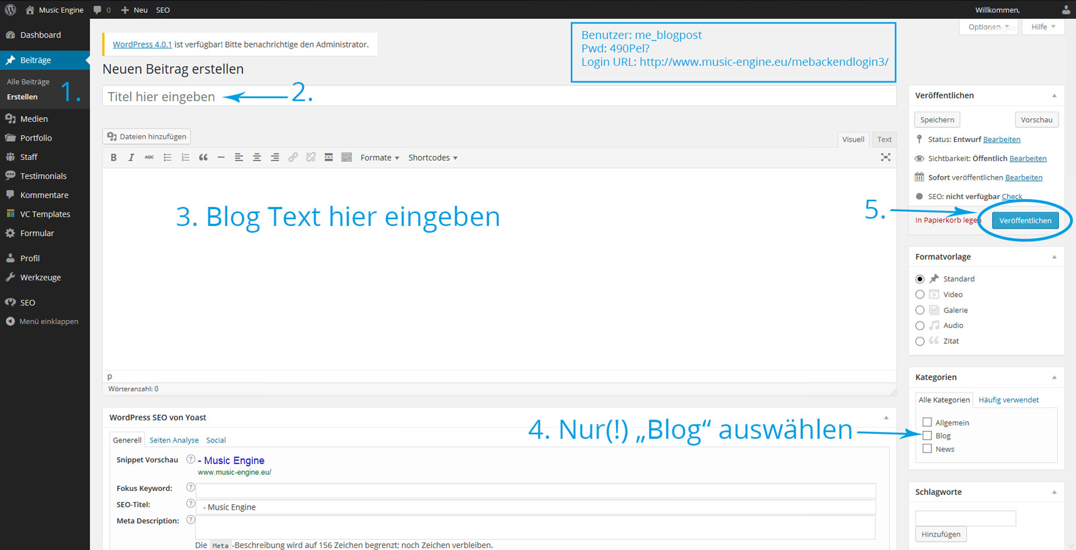Open the WordPress 4.0.1 update link
Image resolution: width=1076 pixels, height=550 pixels.
coord(143,44)
